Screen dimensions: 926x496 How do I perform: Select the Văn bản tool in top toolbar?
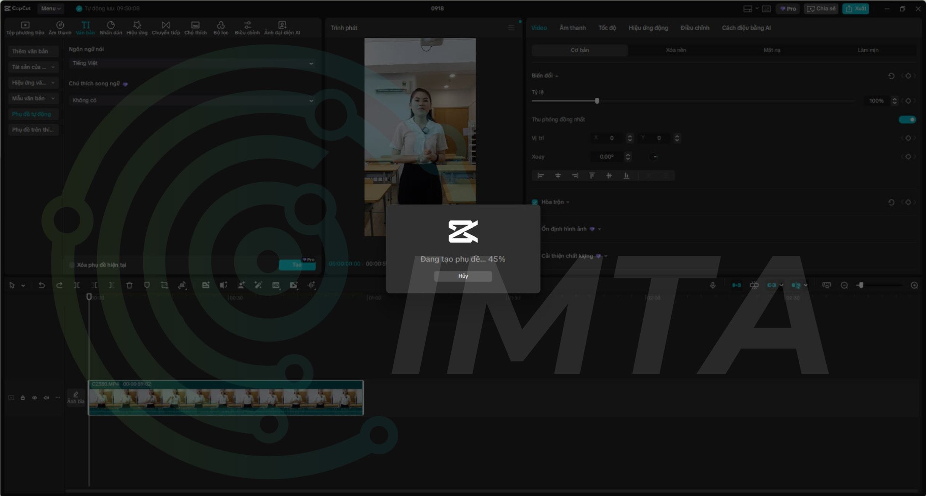(85, 27)
